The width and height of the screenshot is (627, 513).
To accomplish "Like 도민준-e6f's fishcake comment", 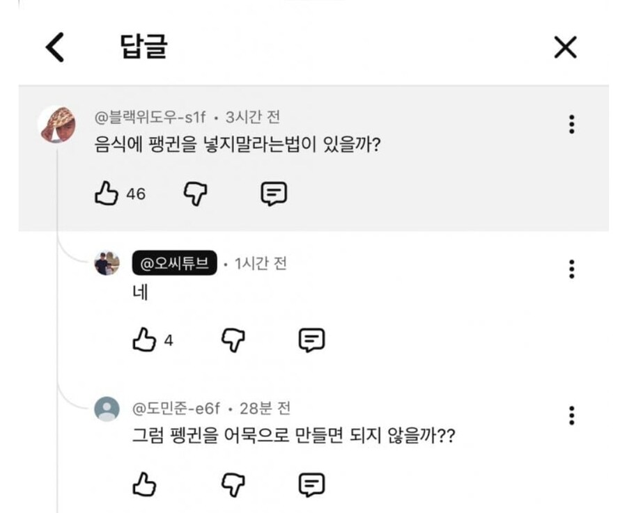I will [x=144, y=484].
